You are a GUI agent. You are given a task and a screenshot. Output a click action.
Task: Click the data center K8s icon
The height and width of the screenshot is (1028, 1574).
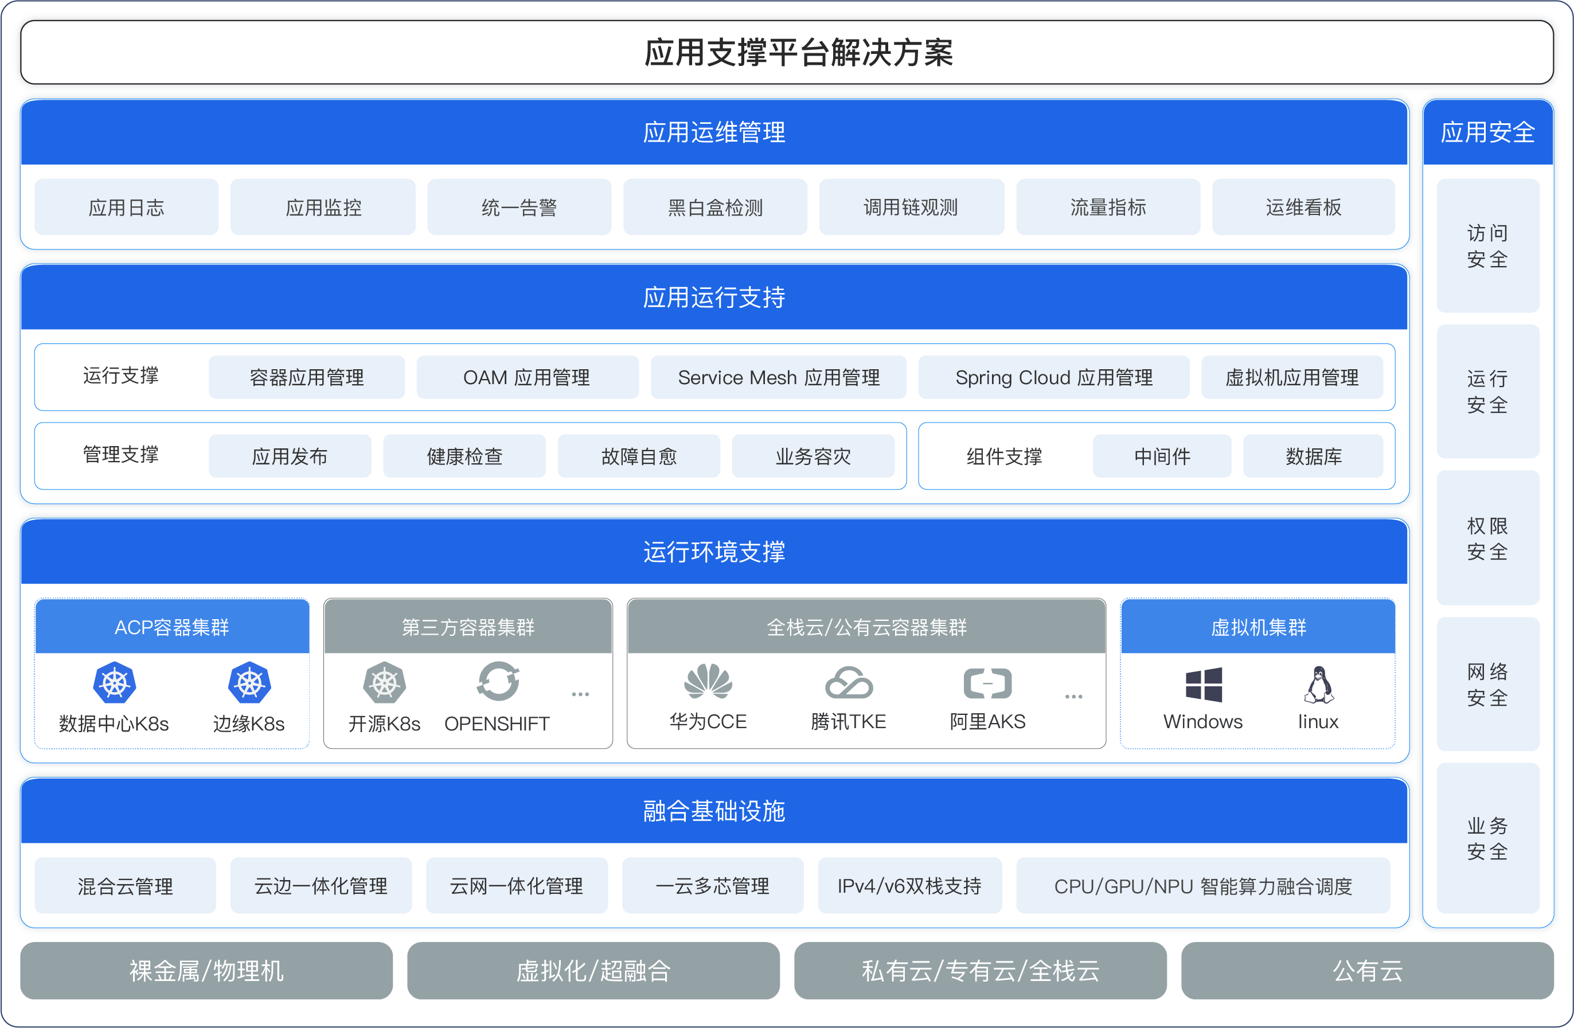115,683
